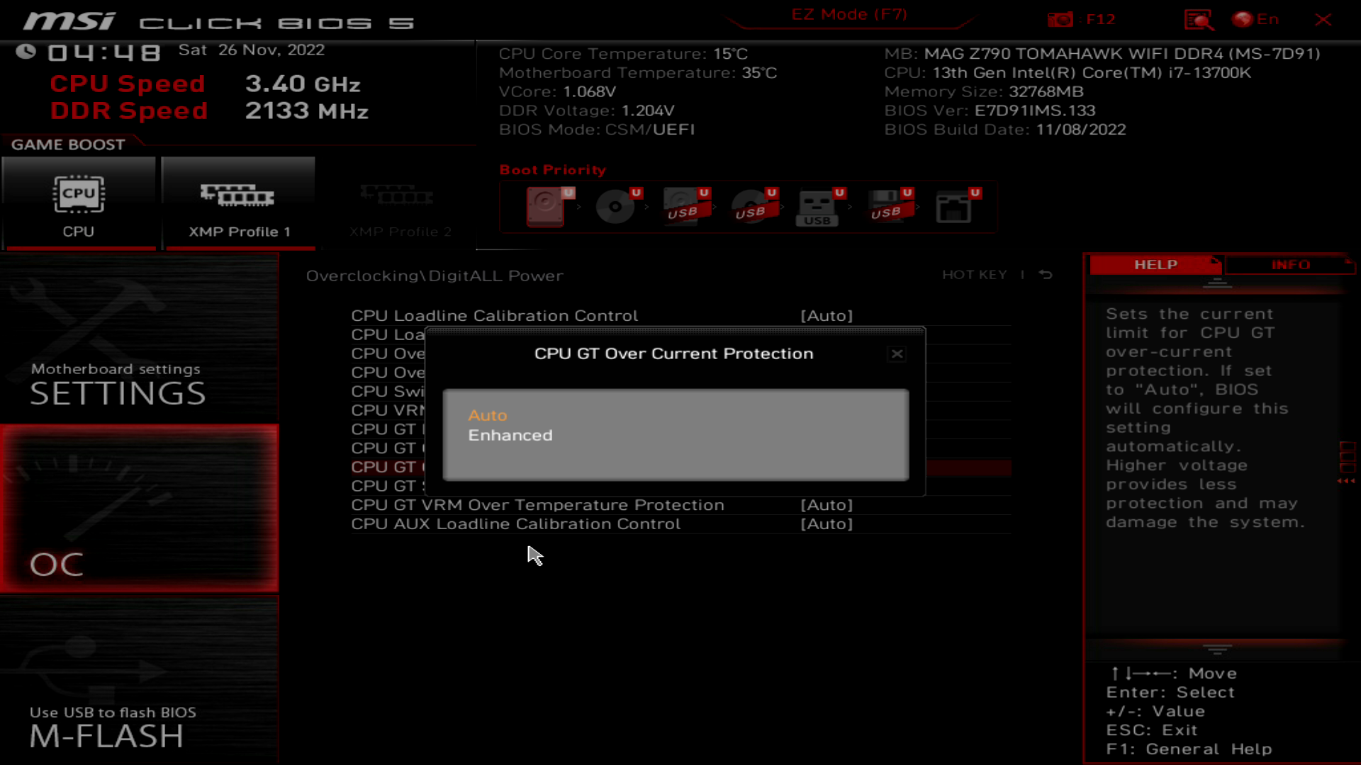Switch to EZ Mode (F7)
The width and height of the screenshot is (1361, 765).
849,15
